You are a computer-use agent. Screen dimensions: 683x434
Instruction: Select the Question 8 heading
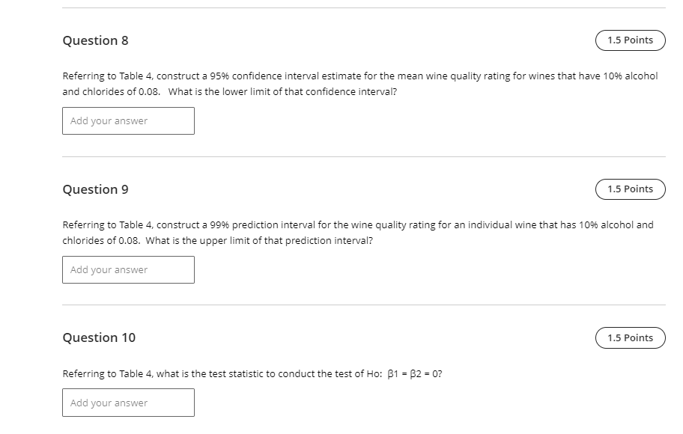95,40
